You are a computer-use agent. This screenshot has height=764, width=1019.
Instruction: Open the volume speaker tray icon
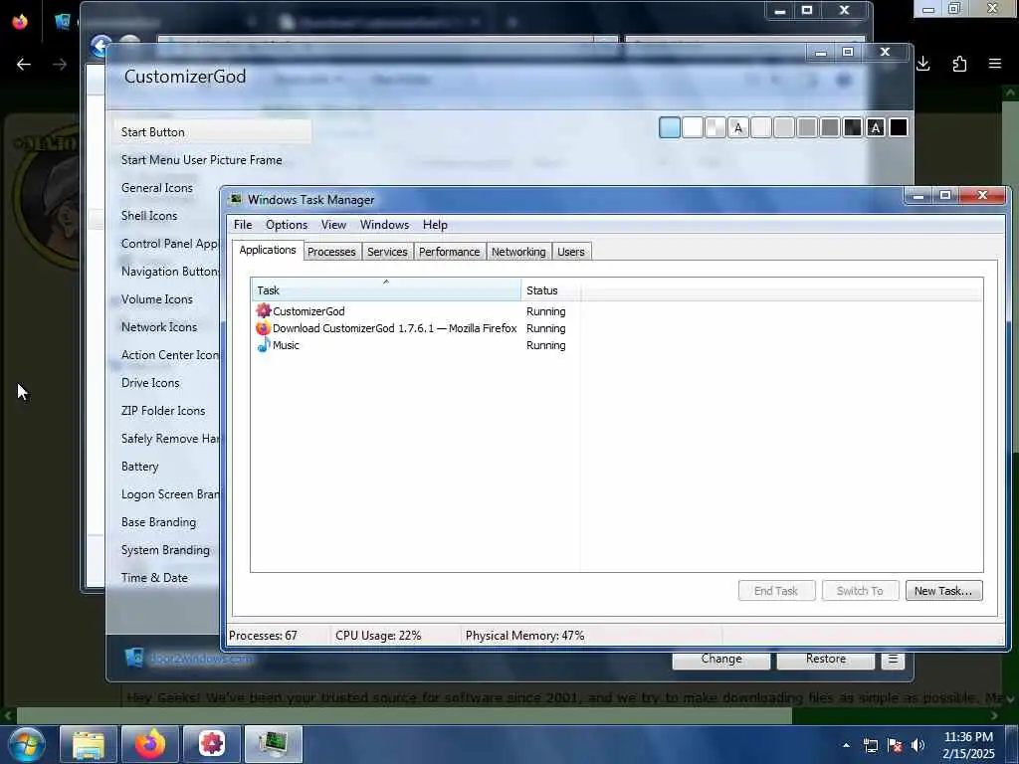pos(917,745)
